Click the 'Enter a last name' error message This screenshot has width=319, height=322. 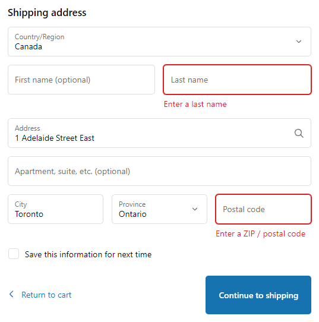(195, 104)
